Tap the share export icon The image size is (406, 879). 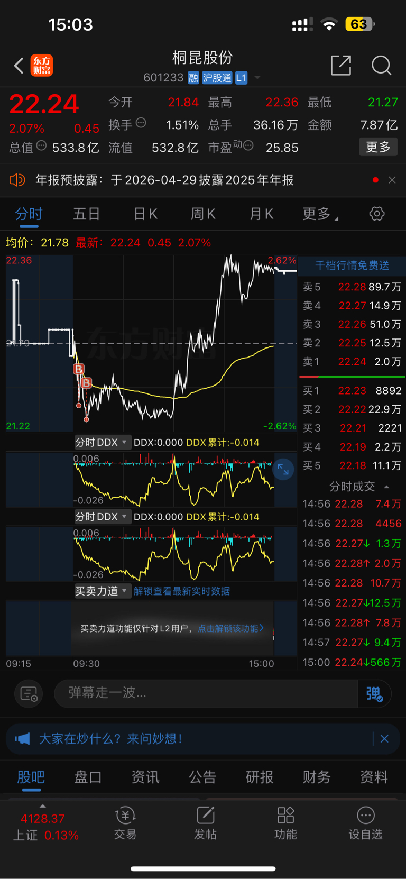coord(341,66)
